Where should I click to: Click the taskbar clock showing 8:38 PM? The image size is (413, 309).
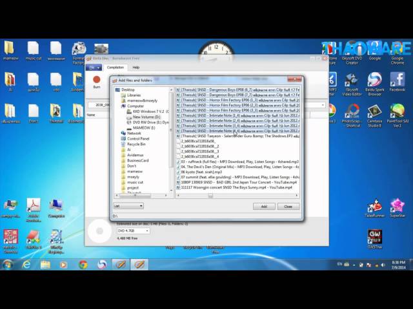tap(399, 265)
